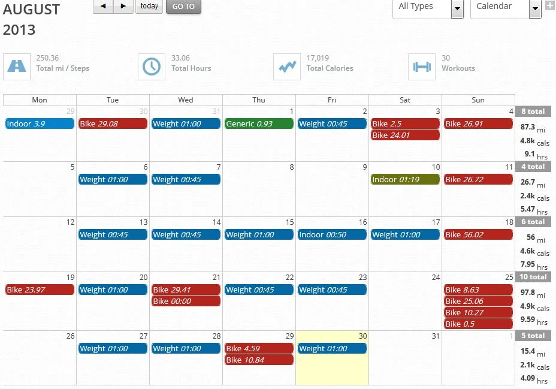Open the Indoor 3.9 workout

40,123
